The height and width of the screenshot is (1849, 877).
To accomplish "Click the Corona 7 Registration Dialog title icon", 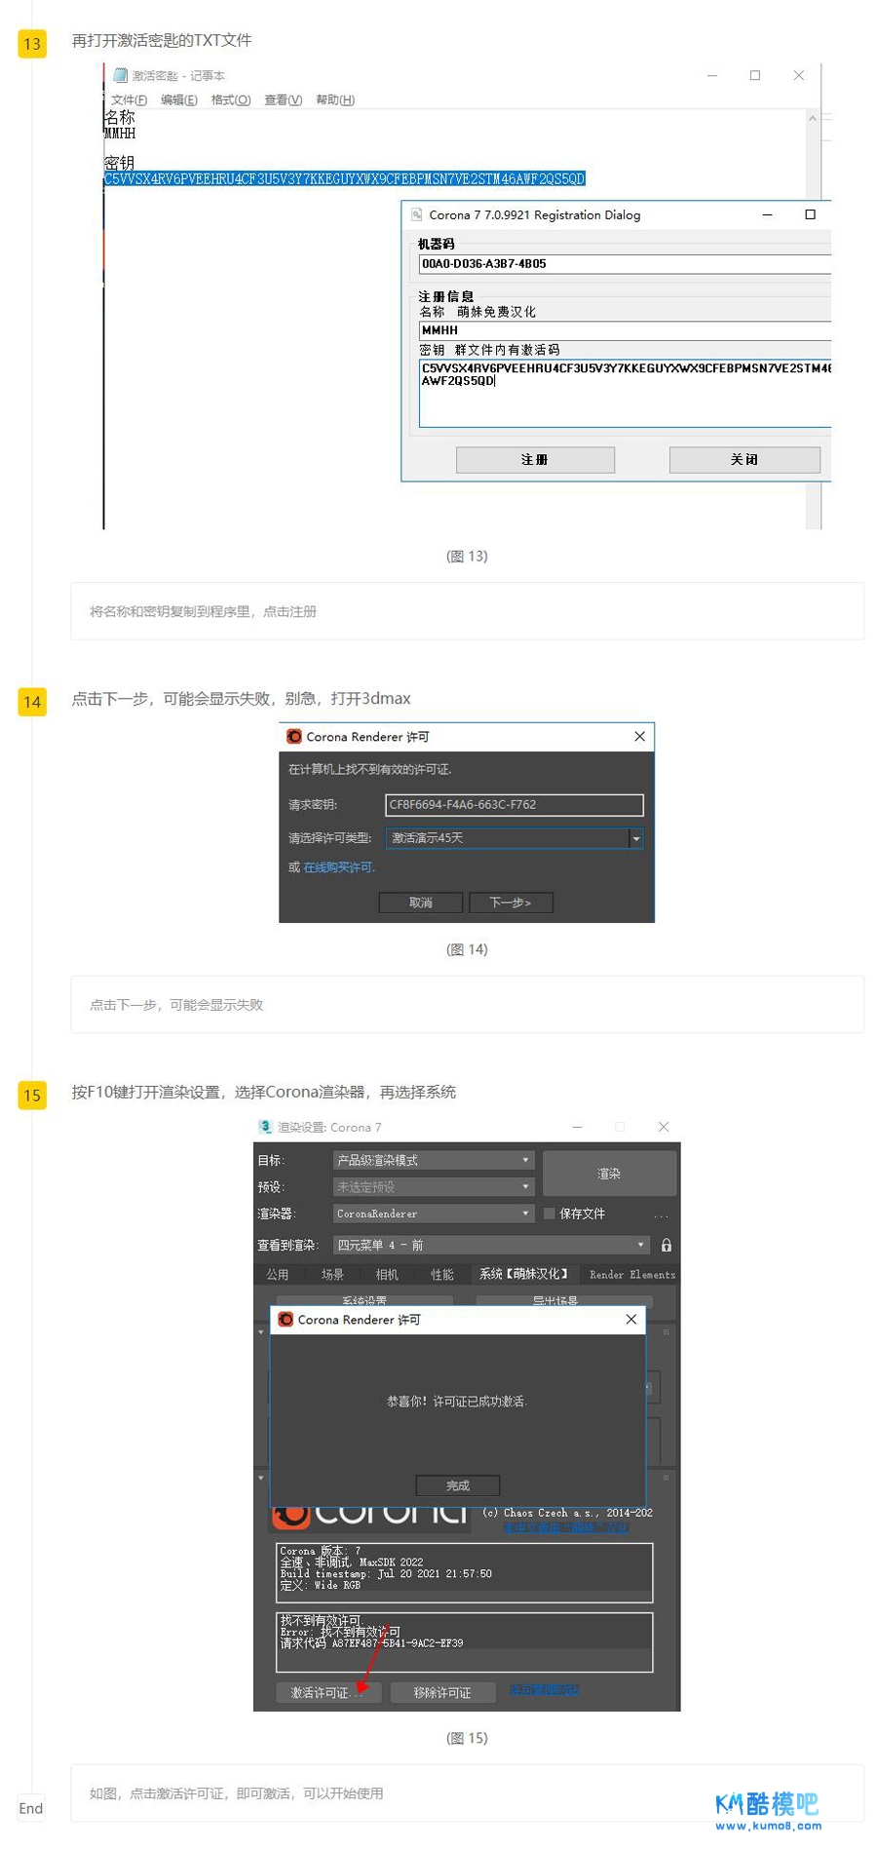I will tap(416, 214).
